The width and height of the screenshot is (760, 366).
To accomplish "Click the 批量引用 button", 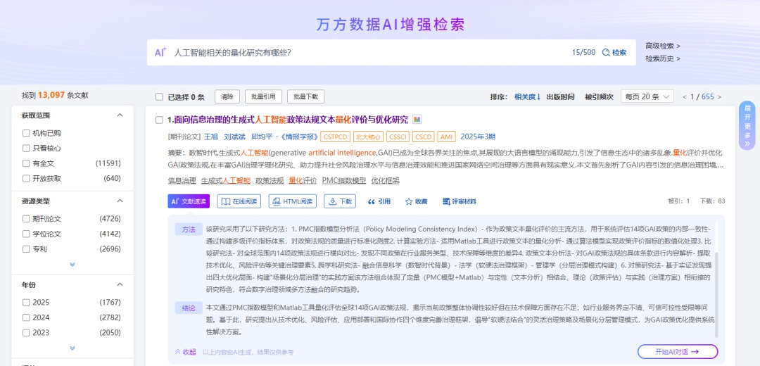I will [263, 96].
